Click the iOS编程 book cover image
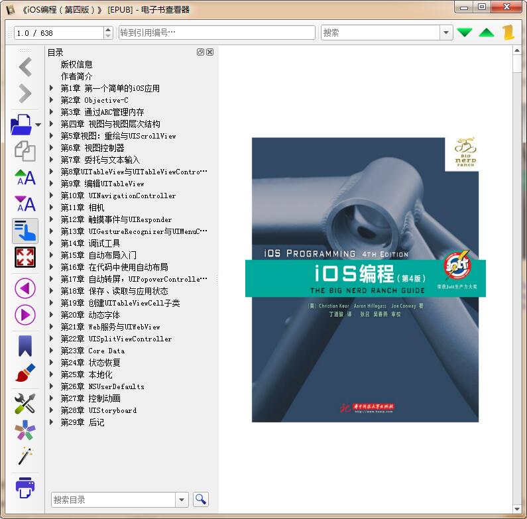 365,280
